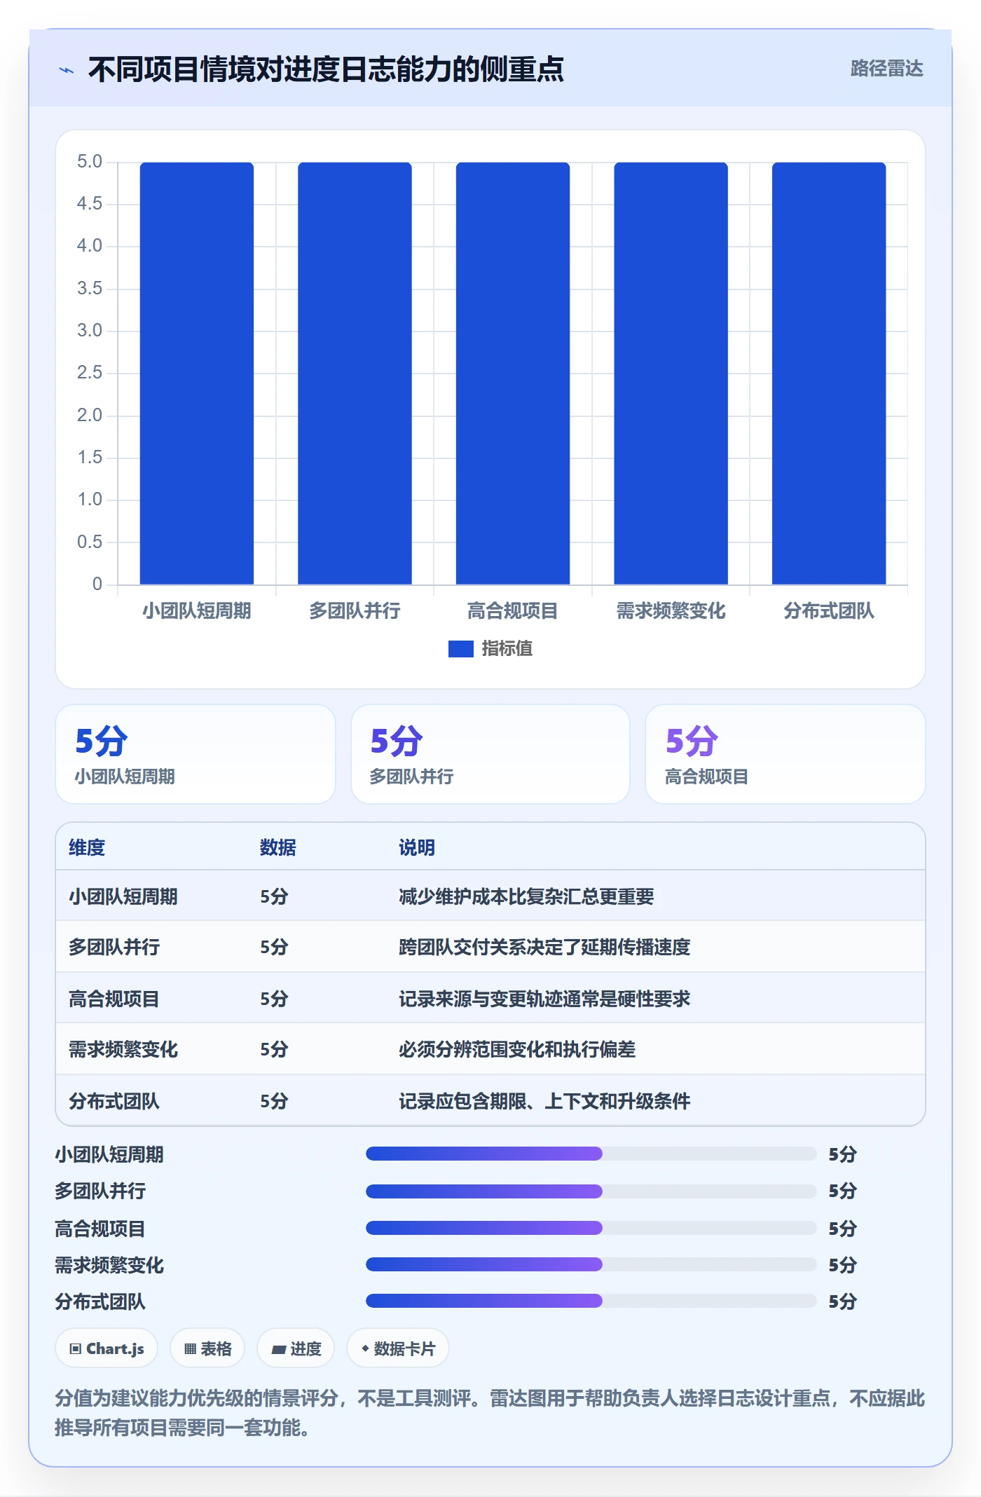Click the 分布式团队 bar in chart
981x1497 pixels.
pyautogui.click(x=829, y=374)
